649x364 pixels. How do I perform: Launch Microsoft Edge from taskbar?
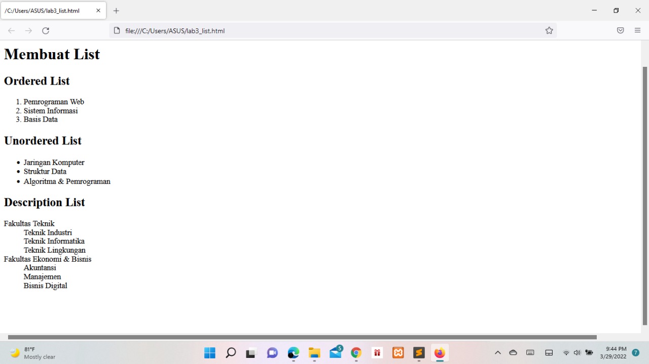(x=294, y=353)
